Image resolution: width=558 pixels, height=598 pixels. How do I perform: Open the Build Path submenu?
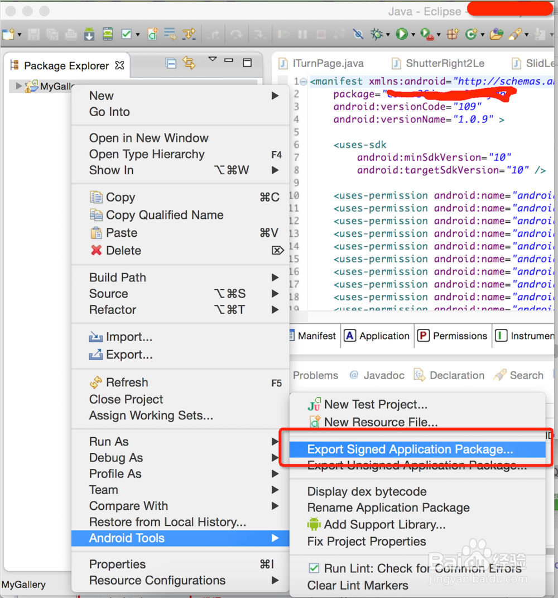[x=180, y=278]
